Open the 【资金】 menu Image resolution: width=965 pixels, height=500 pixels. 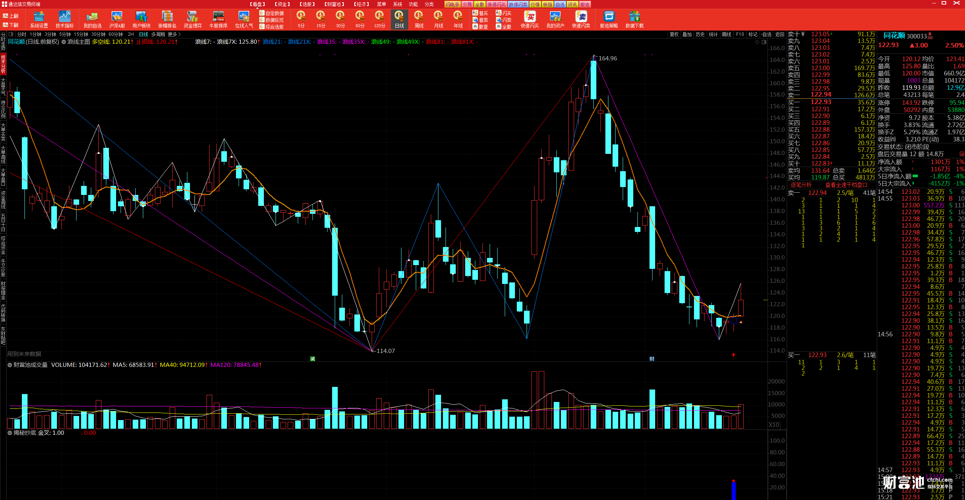(x=282, y=4)
